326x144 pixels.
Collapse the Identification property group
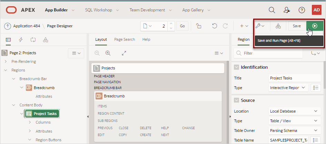coord(236,67)
